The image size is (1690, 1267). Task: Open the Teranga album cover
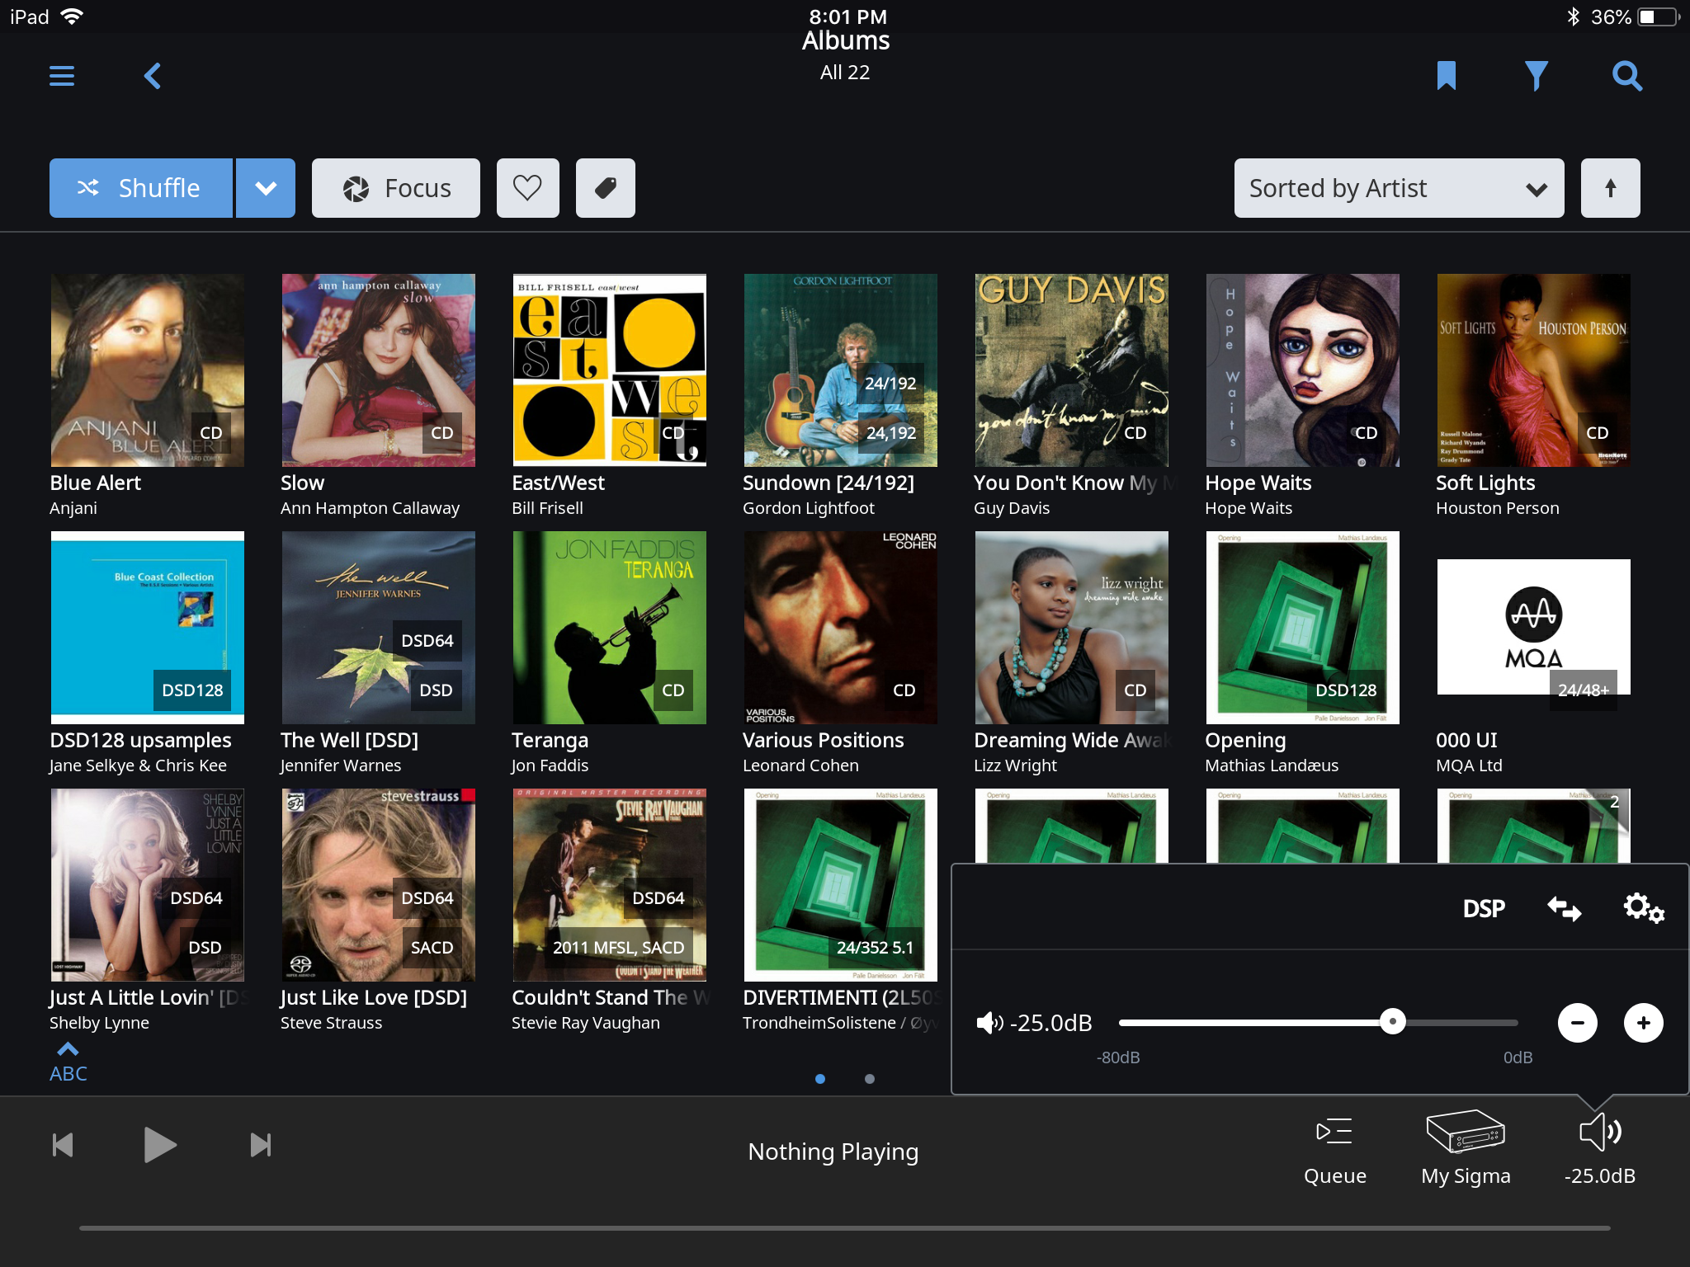pos(609,628)
